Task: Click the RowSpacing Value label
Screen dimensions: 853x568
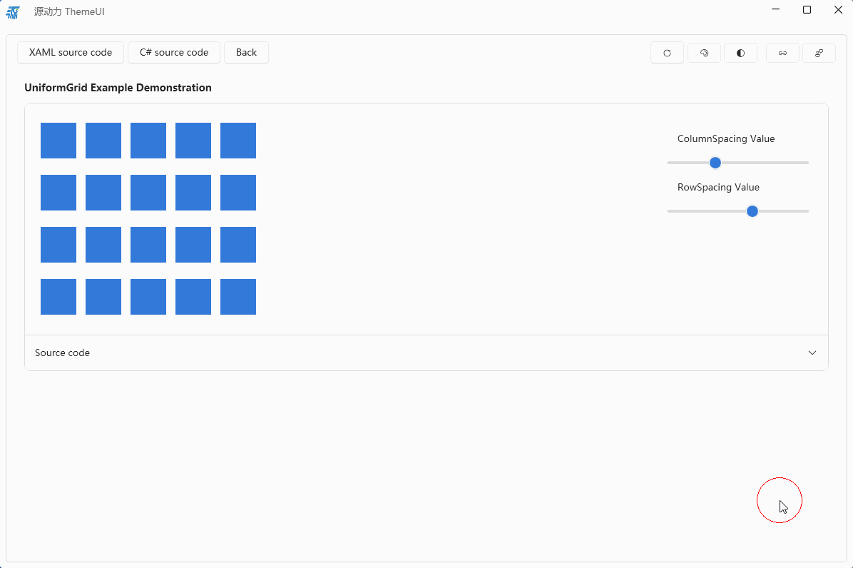Action: [x=718, y=187]
